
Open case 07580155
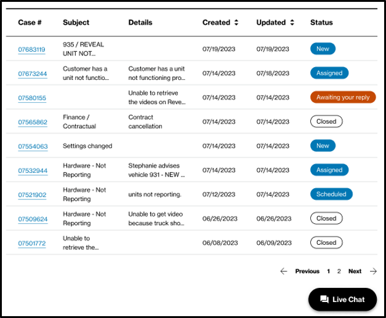tap(32, 98)
